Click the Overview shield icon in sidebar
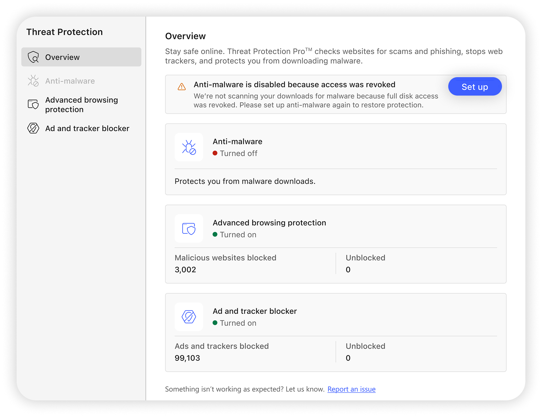The height and width of the screenshot is (417, 542). click(x=33, y=57)
